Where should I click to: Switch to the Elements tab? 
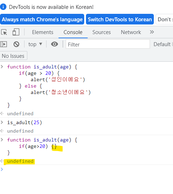[43, 32]
